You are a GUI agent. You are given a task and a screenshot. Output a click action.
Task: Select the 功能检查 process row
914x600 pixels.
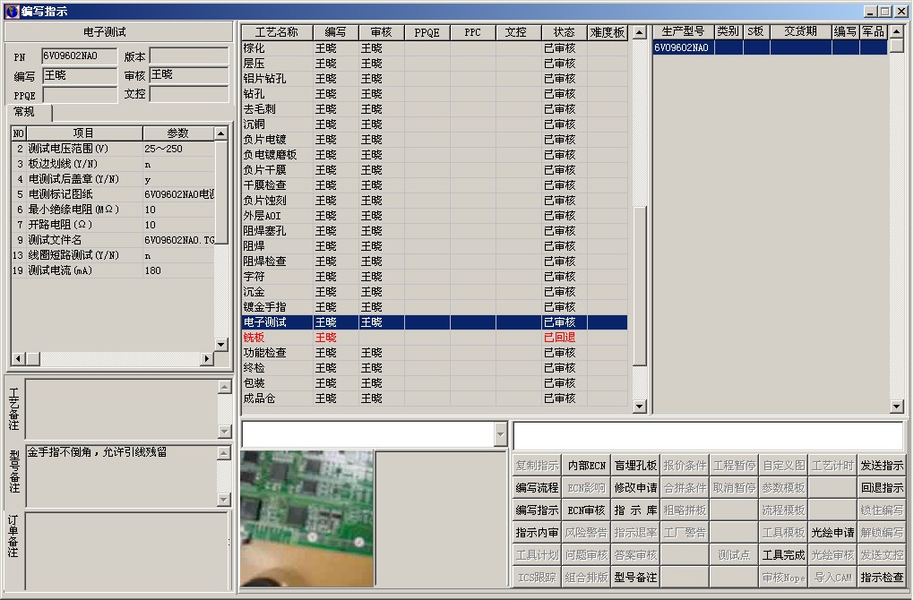[435, 353]
